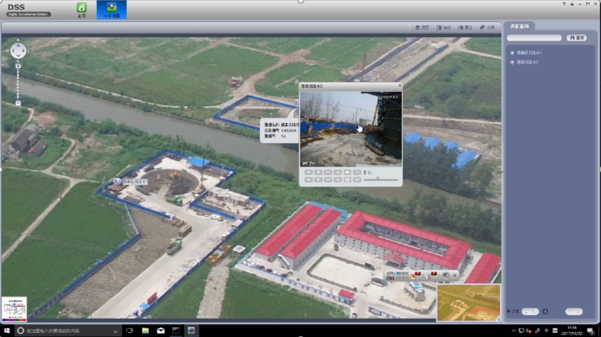Click the Windows taskbar search box
The width and height of the screenshot is (601, 337).
click(x=67, y=330)
